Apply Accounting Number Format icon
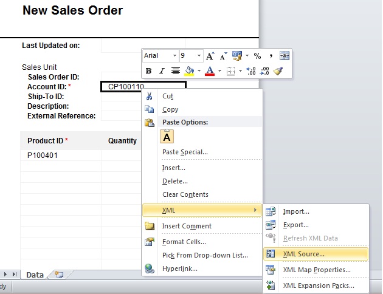Screen dimensions: 383x294 (237, 56)
